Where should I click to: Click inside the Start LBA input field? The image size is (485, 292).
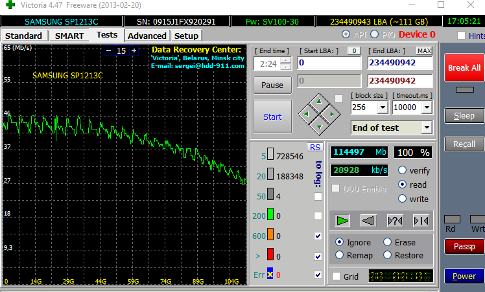pos(329,63)
